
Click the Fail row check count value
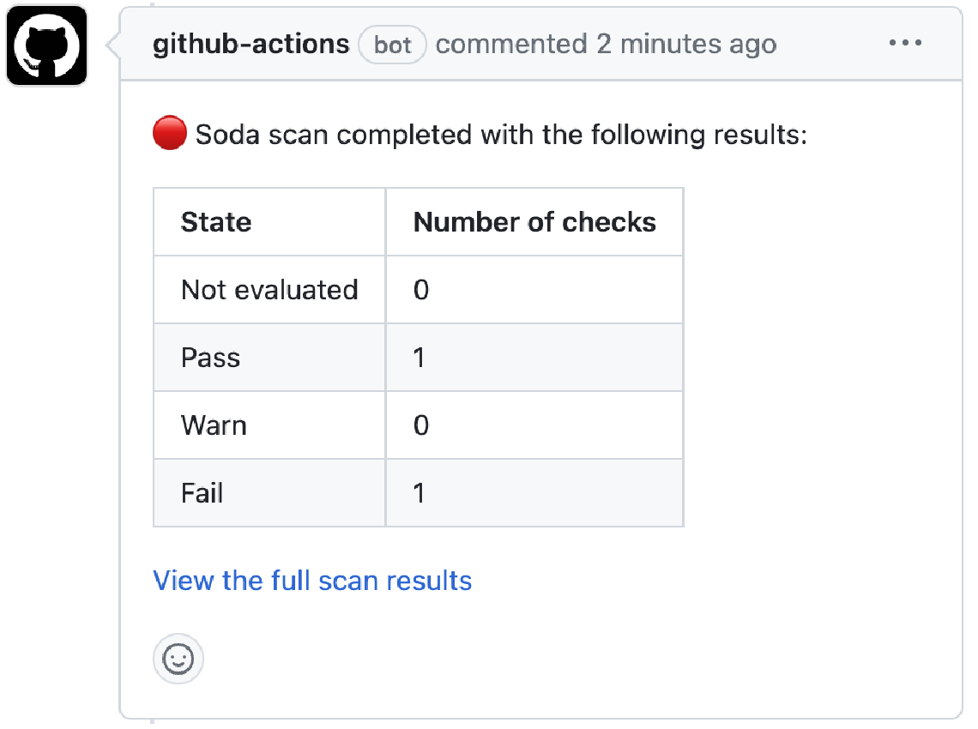[x=420, y=493]
